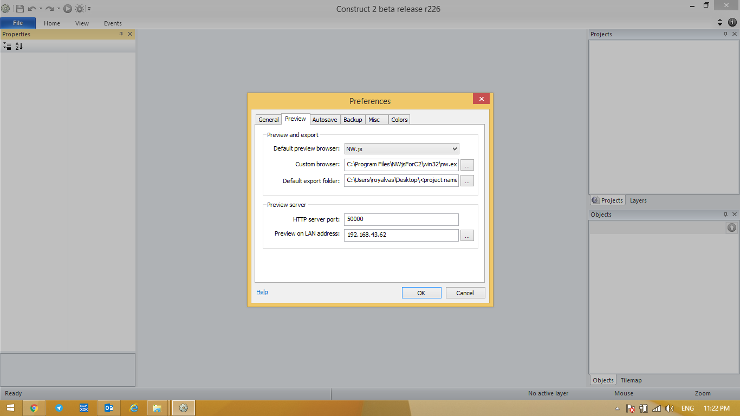The height and width of the screenshot is (416, 740).
Task: Open Google Chrome from taskbar
Action: click(34, 408)
